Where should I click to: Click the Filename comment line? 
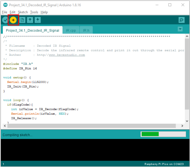[38, 46]
